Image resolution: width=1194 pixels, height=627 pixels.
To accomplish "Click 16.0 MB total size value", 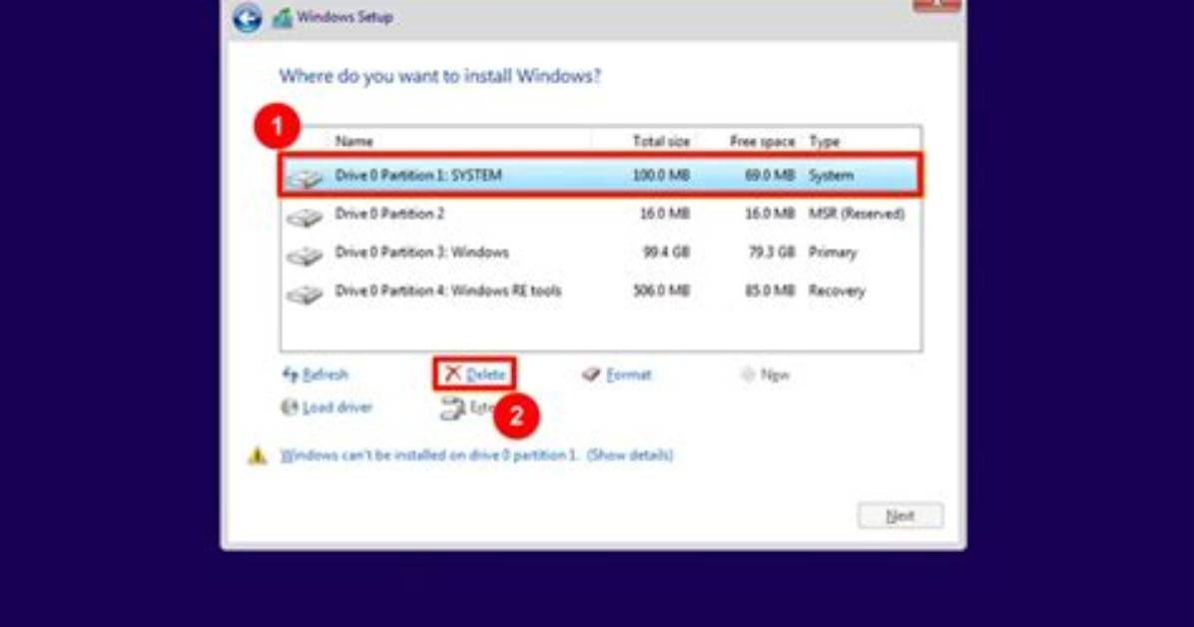I will click(x=665, y=214).
